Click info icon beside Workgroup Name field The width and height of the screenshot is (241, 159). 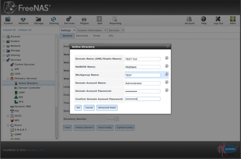point(166,74)
